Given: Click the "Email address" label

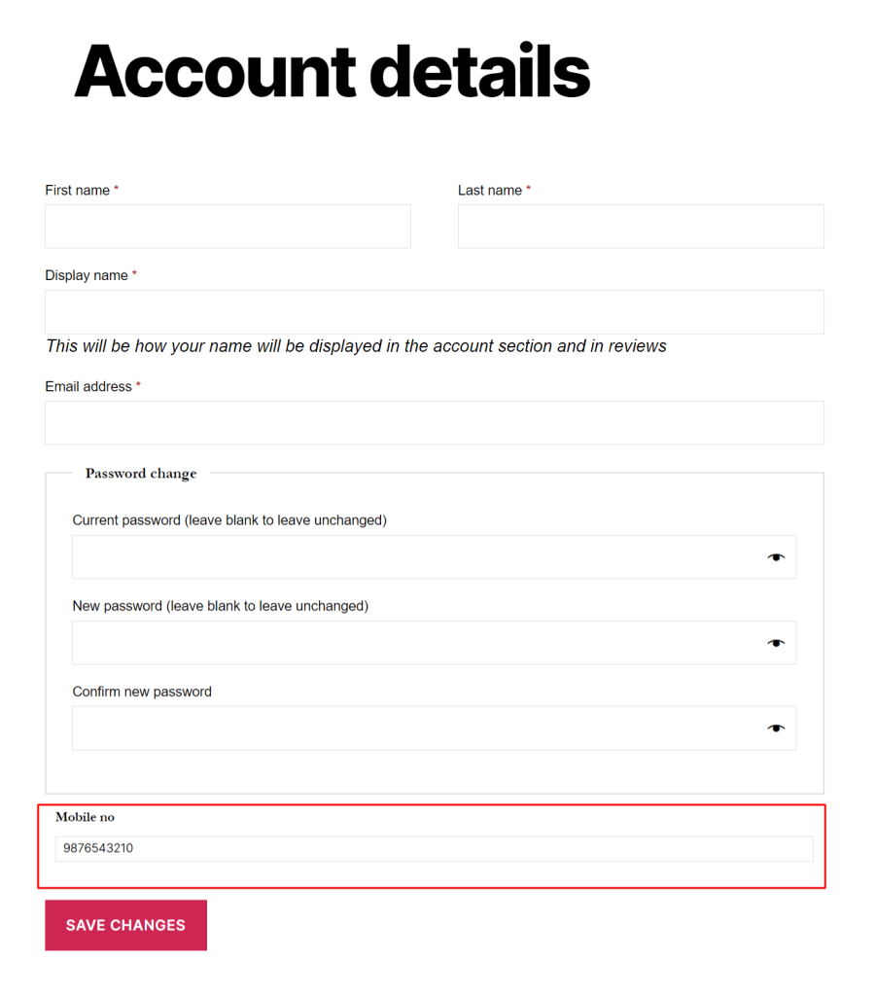Looking at the screenshot, I should point(88,387).
